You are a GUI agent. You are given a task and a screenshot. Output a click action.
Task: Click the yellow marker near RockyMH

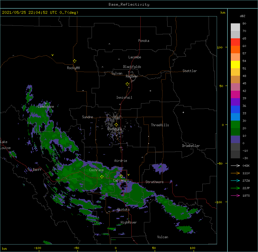[75, 61]
